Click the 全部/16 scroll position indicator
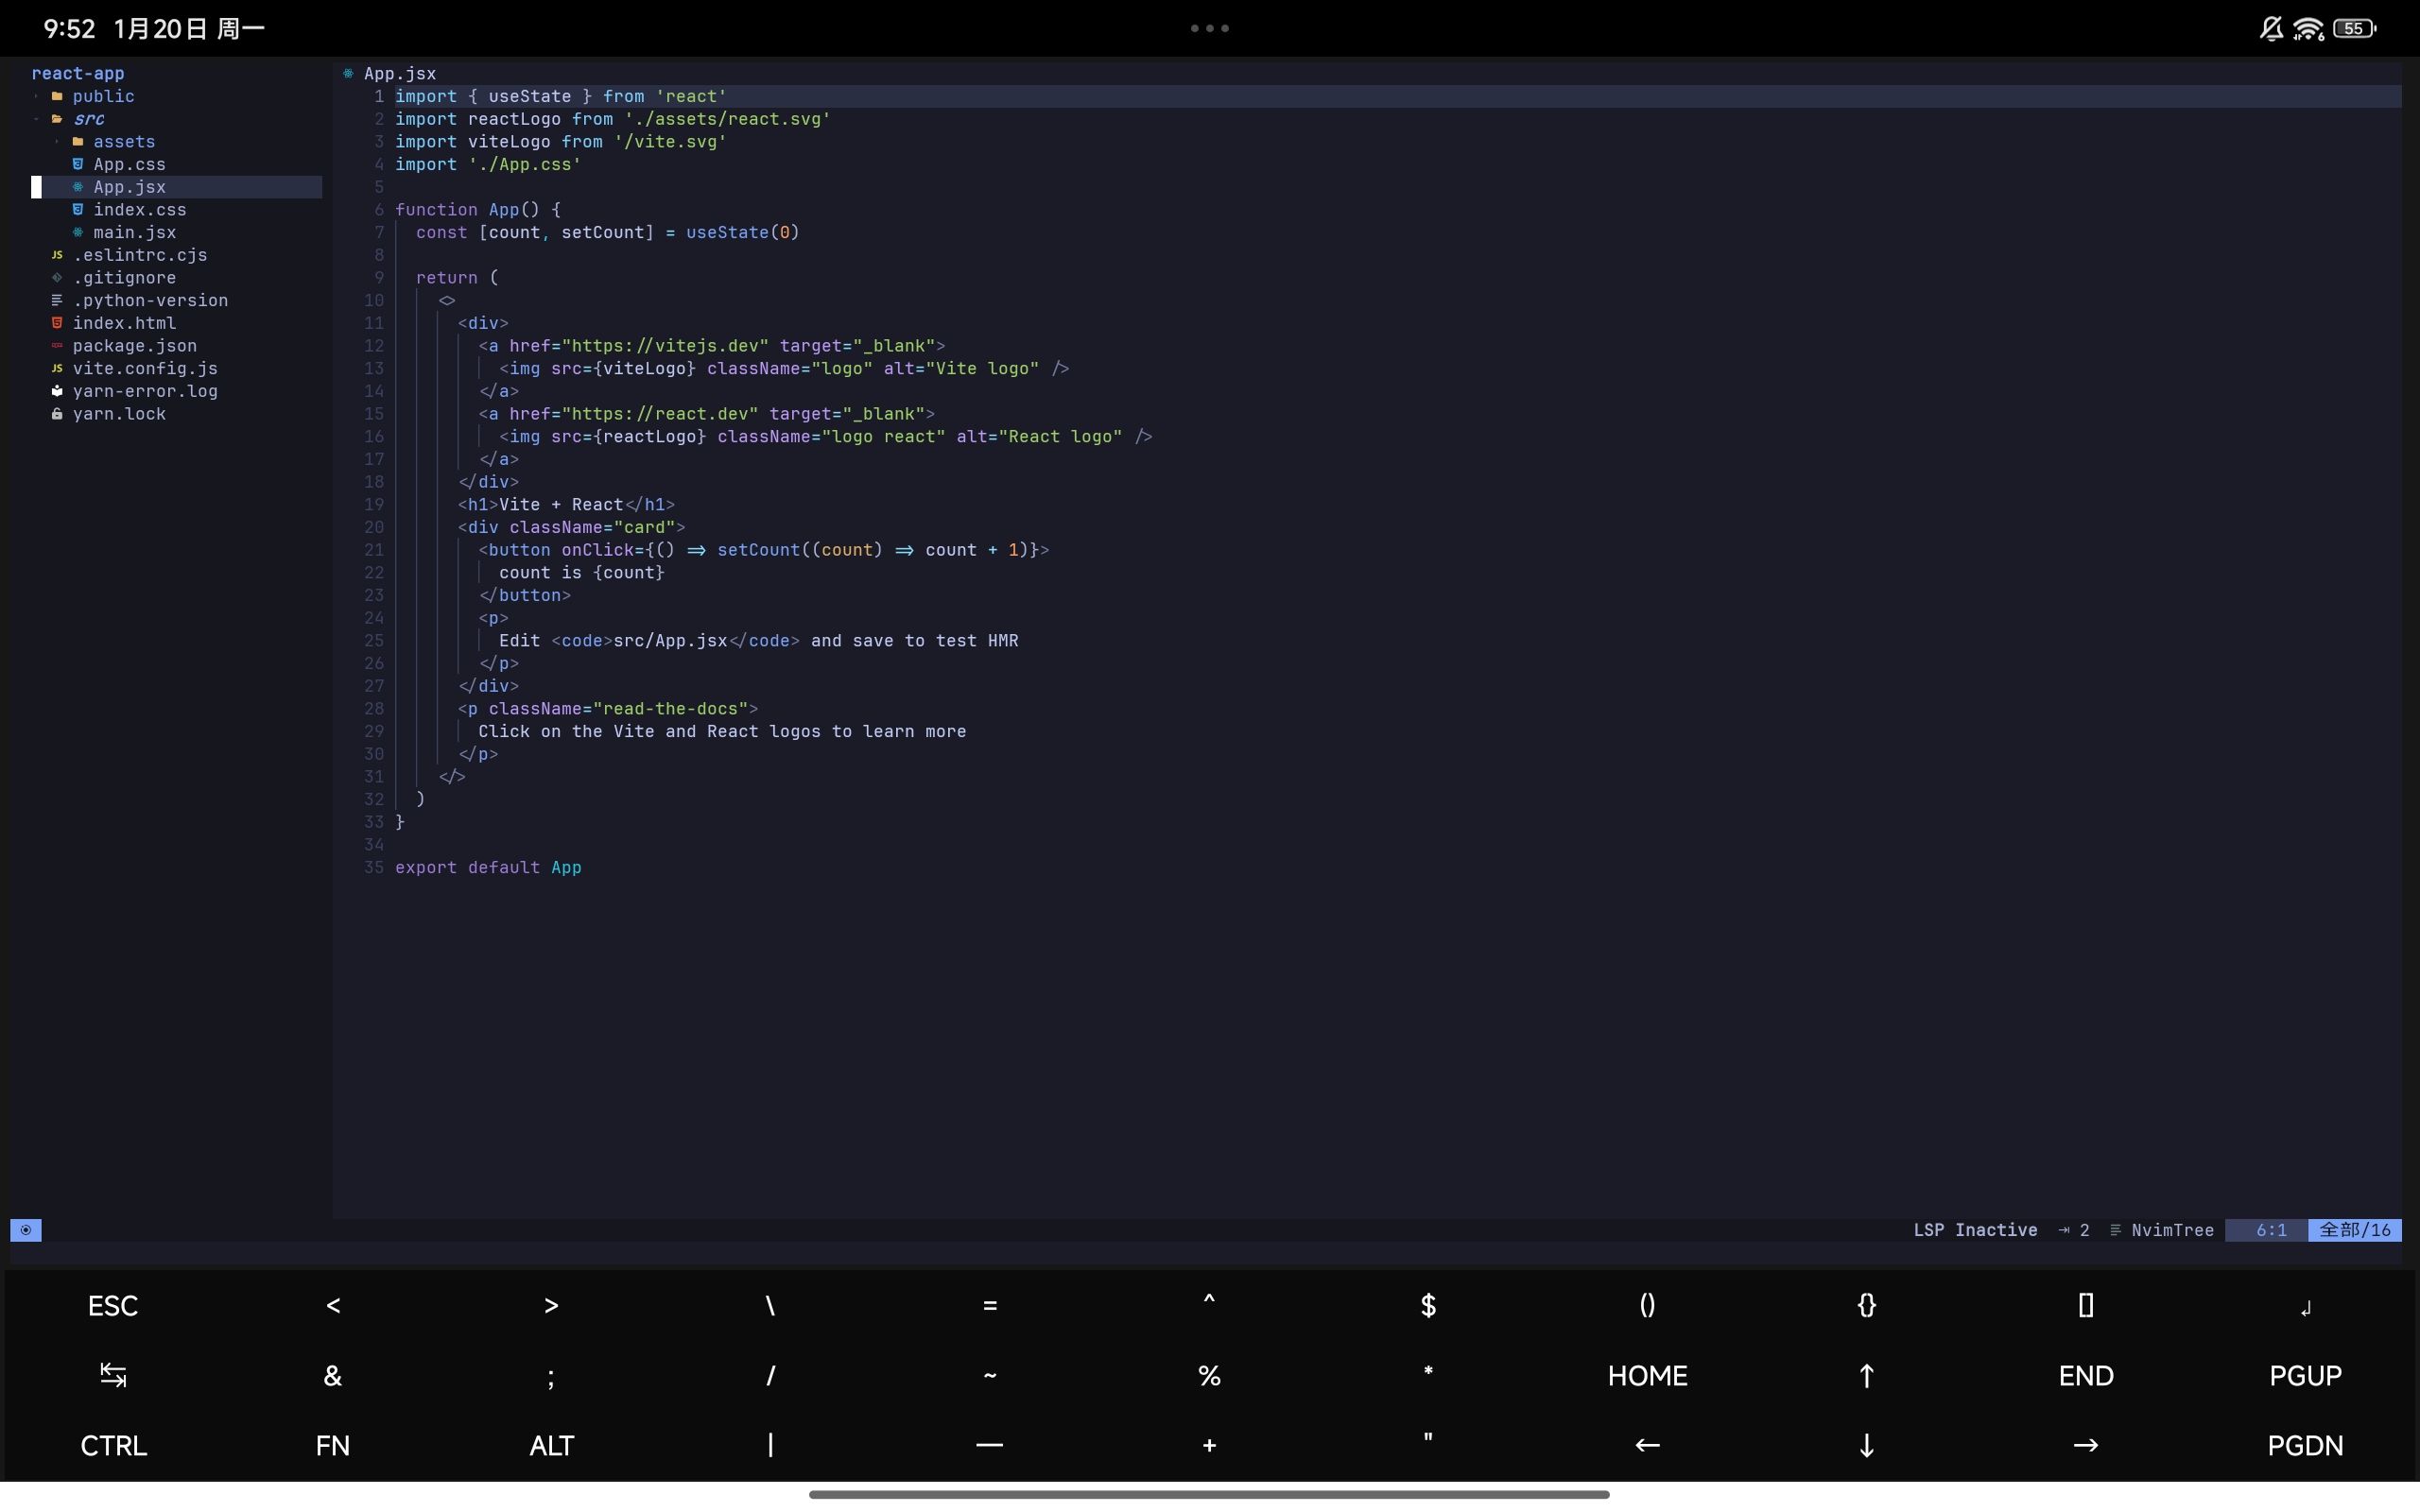The width and height of the screenshot is (2420, 1512). pos(2355,1230)
